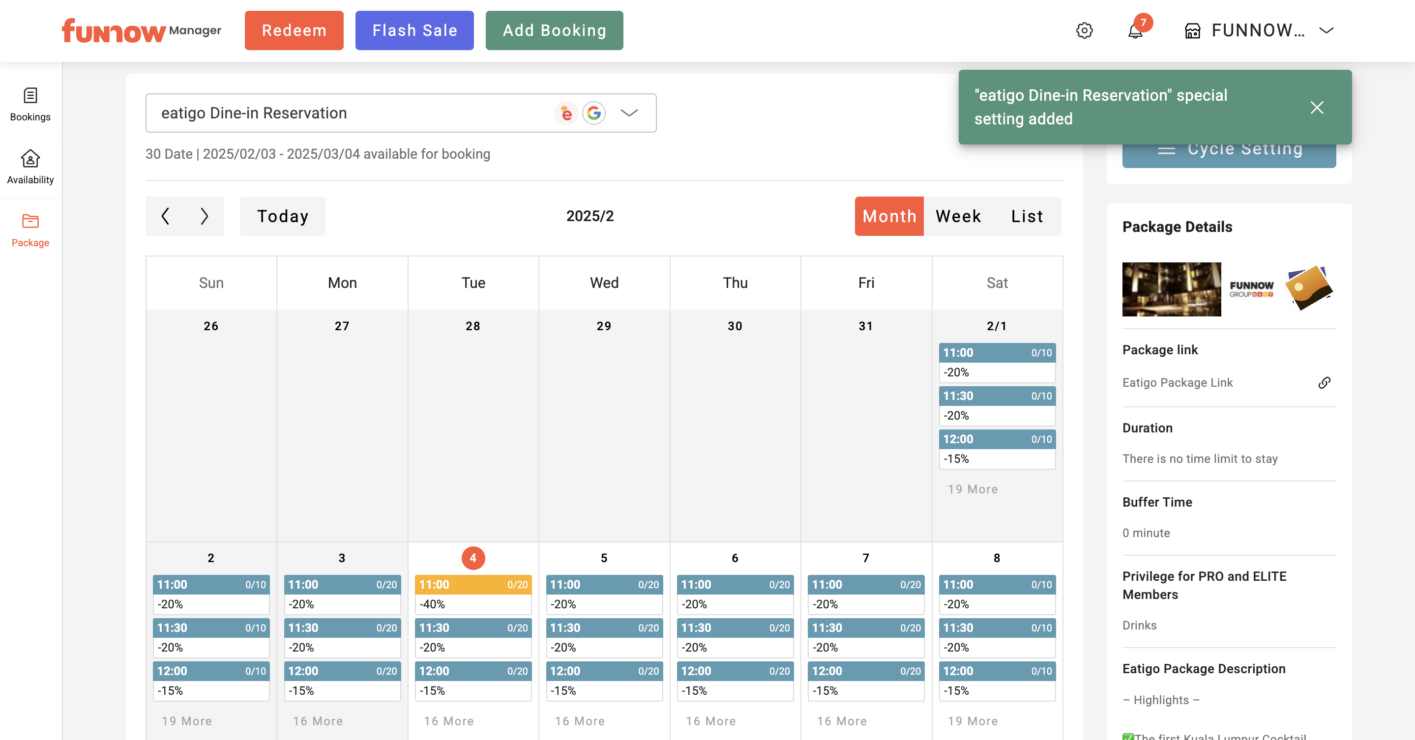Screen dimensions: 1415x740
Task: Click the Add Booking button
Action: [554, 30]
